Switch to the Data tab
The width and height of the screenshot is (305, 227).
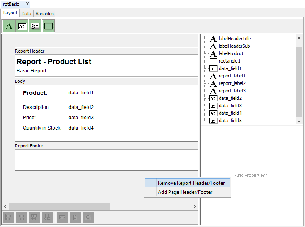(x=27, y=14)
